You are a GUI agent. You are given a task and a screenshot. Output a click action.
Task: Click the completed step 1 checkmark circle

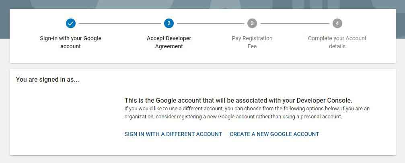[70, 23]
